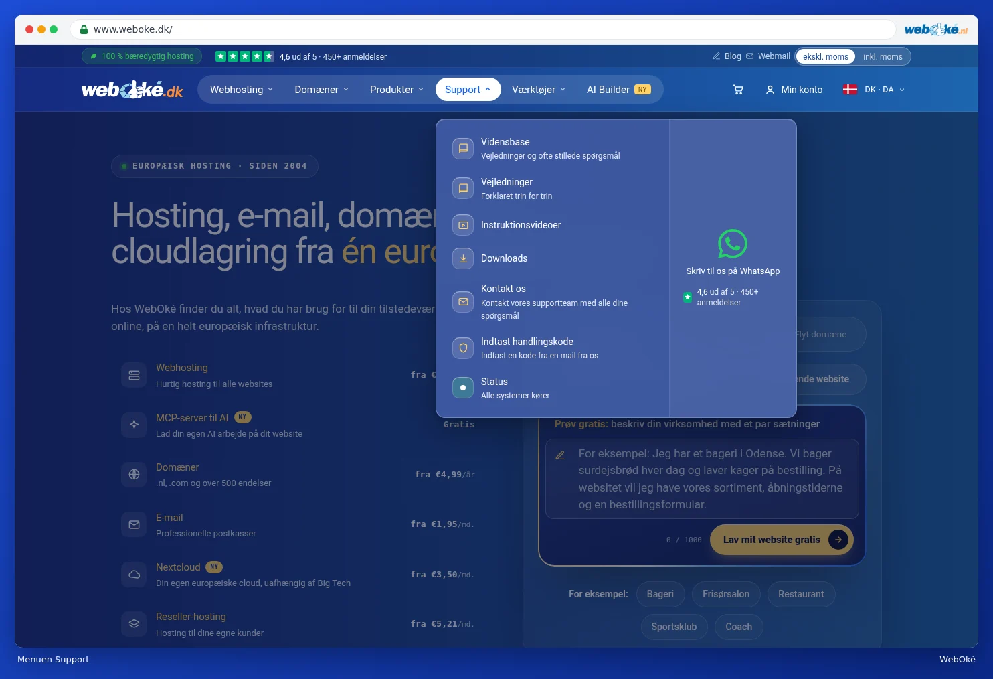Viewport: 993px width, 679px height.
Task: Click the Downloads arrow icon
Action: 463,258
